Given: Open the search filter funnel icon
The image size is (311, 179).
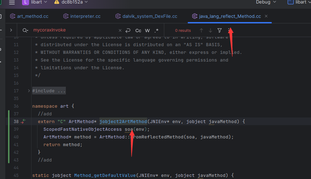Looking at the screenshot, I should tap(220, 30).
